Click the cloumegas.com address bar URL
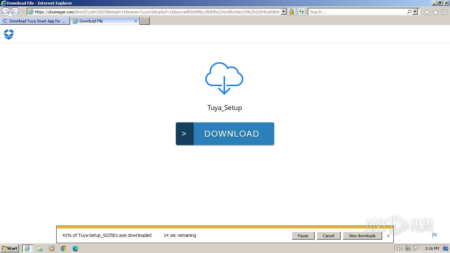 (x=157, y=12)
